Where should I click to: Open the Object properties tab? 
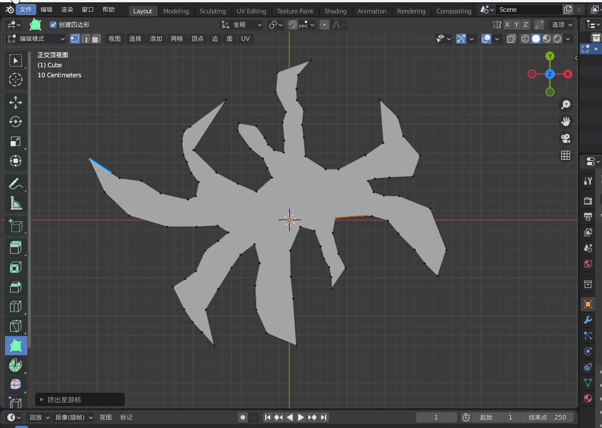coord(588,304)
